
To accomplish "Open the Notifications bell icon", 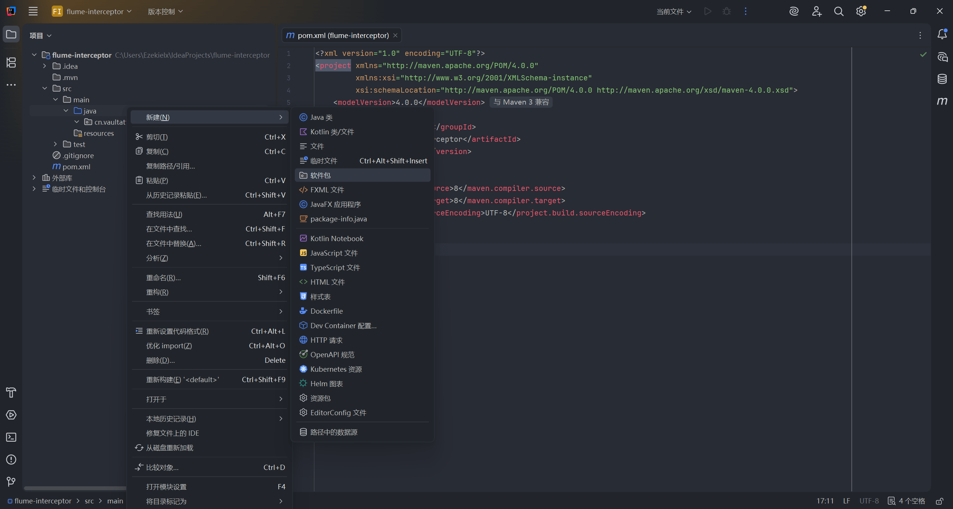I will click(942, 35).
